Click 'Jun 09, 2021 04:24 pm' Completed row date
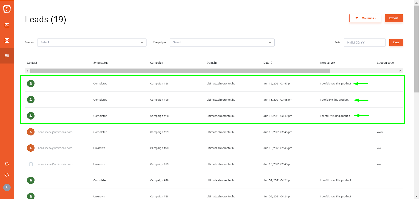 pos(278,180)
